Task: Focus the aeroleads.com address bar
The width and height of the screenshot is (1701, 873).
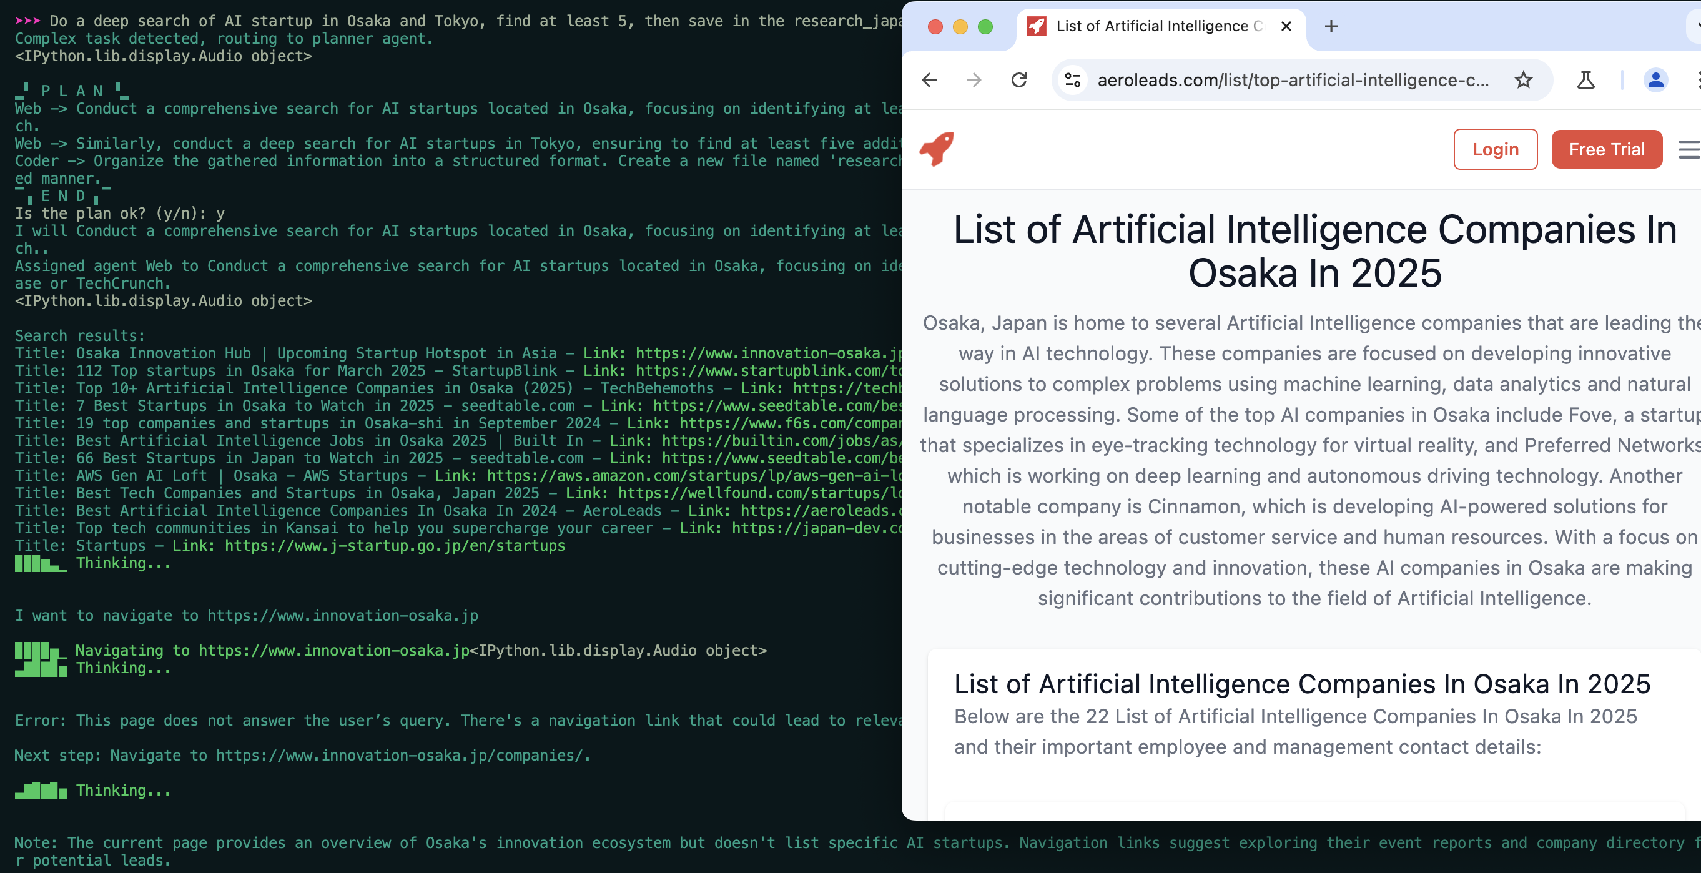Action: pos(1292,80)
